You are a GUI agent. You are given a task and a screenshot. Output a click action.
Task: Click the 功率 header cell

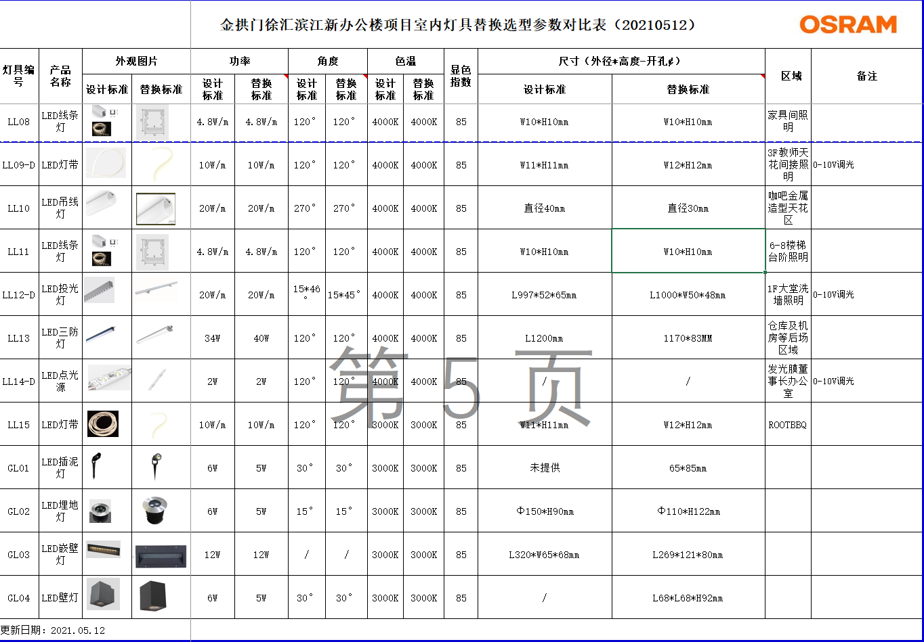(240, 61)
